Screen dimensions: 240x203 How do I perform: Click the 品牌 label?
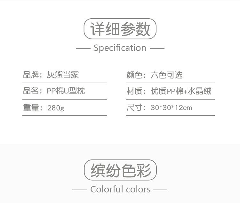point(31,75)
